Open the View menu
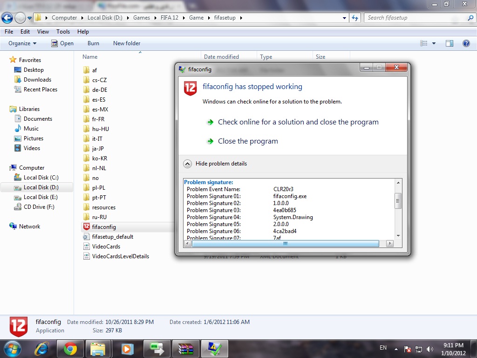 (43, 32)
